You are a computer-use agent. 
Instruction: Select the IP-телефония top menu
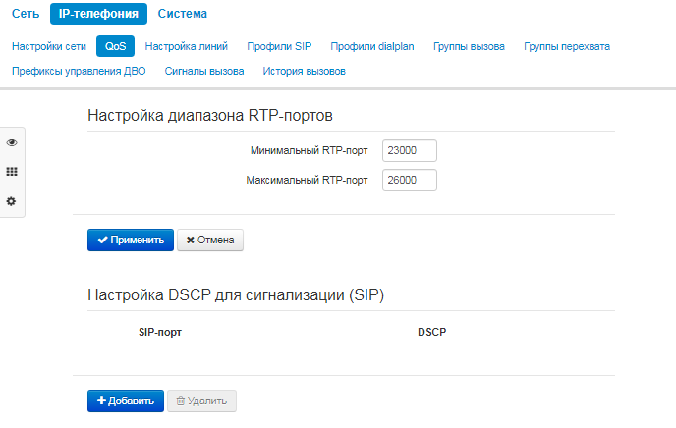(98, 14)
